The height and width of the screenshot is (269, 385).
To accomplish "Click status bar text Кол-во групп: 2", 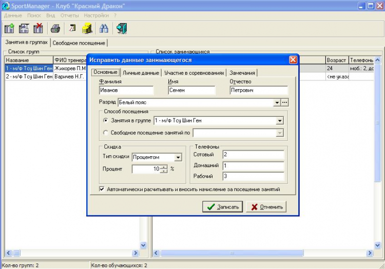I will click(x=20, y=265).
